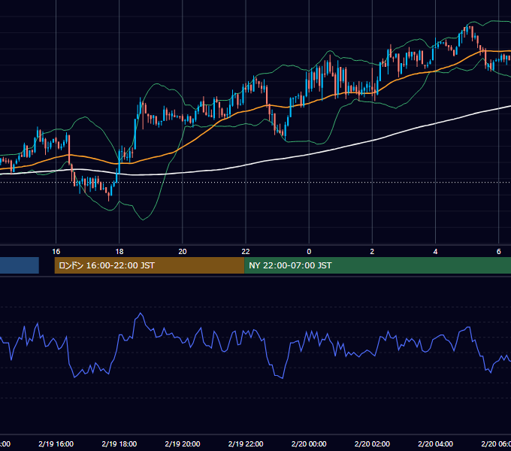Image resolution: width=511 pixels, height=451 pixels.
Task: Click the 2/19 16:00 date label
Action: coord(56,443)
